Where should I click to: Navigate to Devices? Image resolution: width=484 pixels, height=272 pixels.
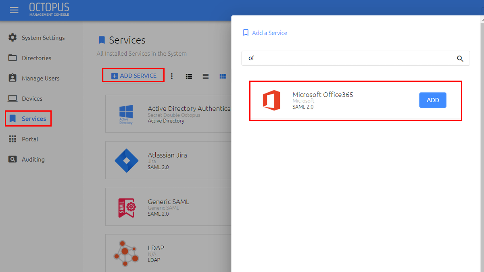tap(32, 98)
